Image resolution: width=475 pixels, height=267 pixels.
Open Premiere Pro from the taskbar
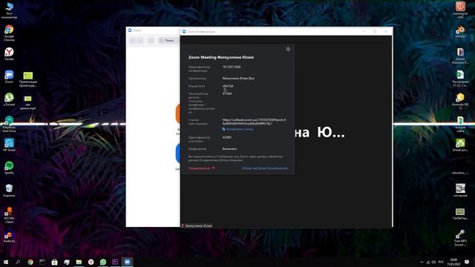(115, 262)
